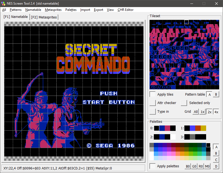Switch to the [F2] Metasprites tab
223x173 pixels.
[x=44, y=17]
